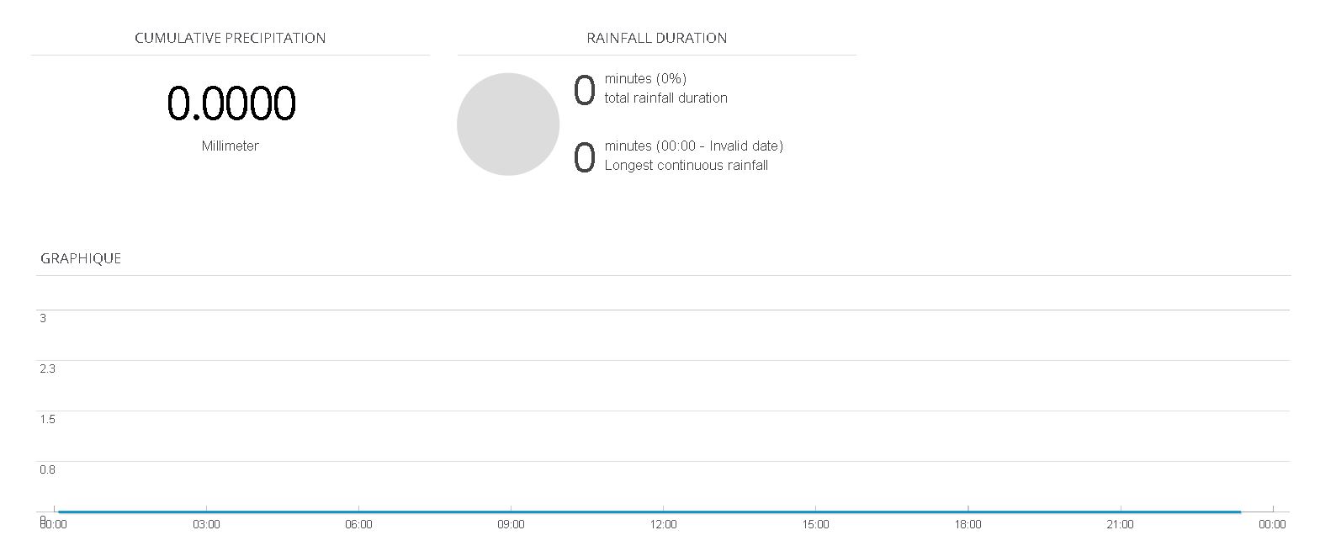
Task: Select the Graphique section heading
Action: [81, 258]
